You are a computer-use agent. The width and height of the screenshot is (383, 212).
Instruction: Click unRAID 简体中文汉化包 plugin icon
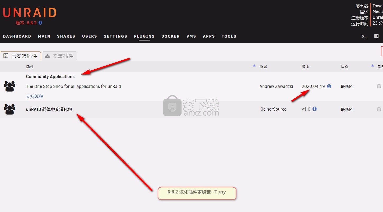[10, 109]
